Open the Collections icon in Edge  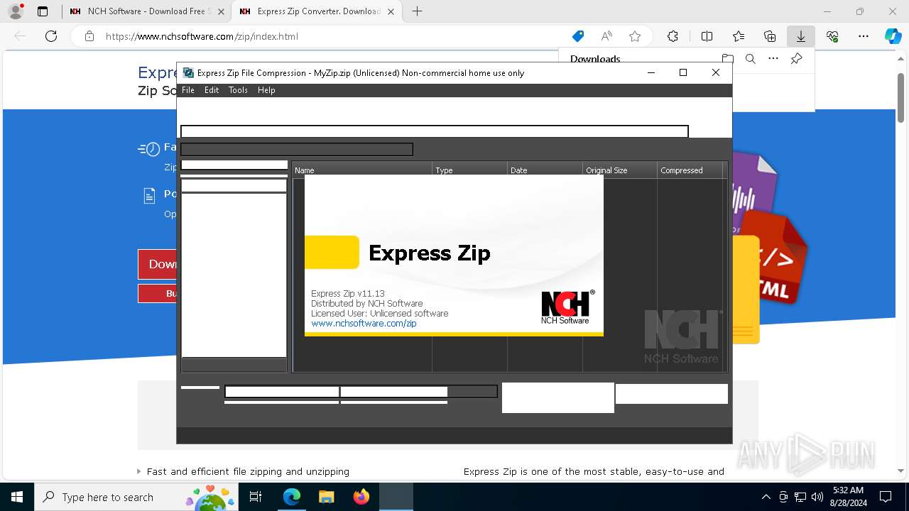point(770,36)
